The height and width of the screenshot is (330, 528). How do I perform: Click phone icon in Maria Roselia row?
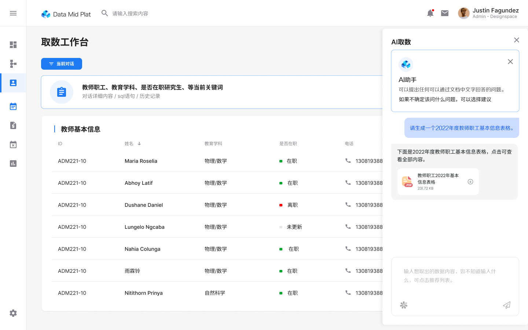coord(348,161)
